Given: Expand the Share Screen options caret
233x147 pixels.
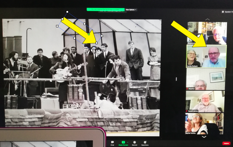Looking at the screenshot, I should pyautogui.click(x=128, y=142).
